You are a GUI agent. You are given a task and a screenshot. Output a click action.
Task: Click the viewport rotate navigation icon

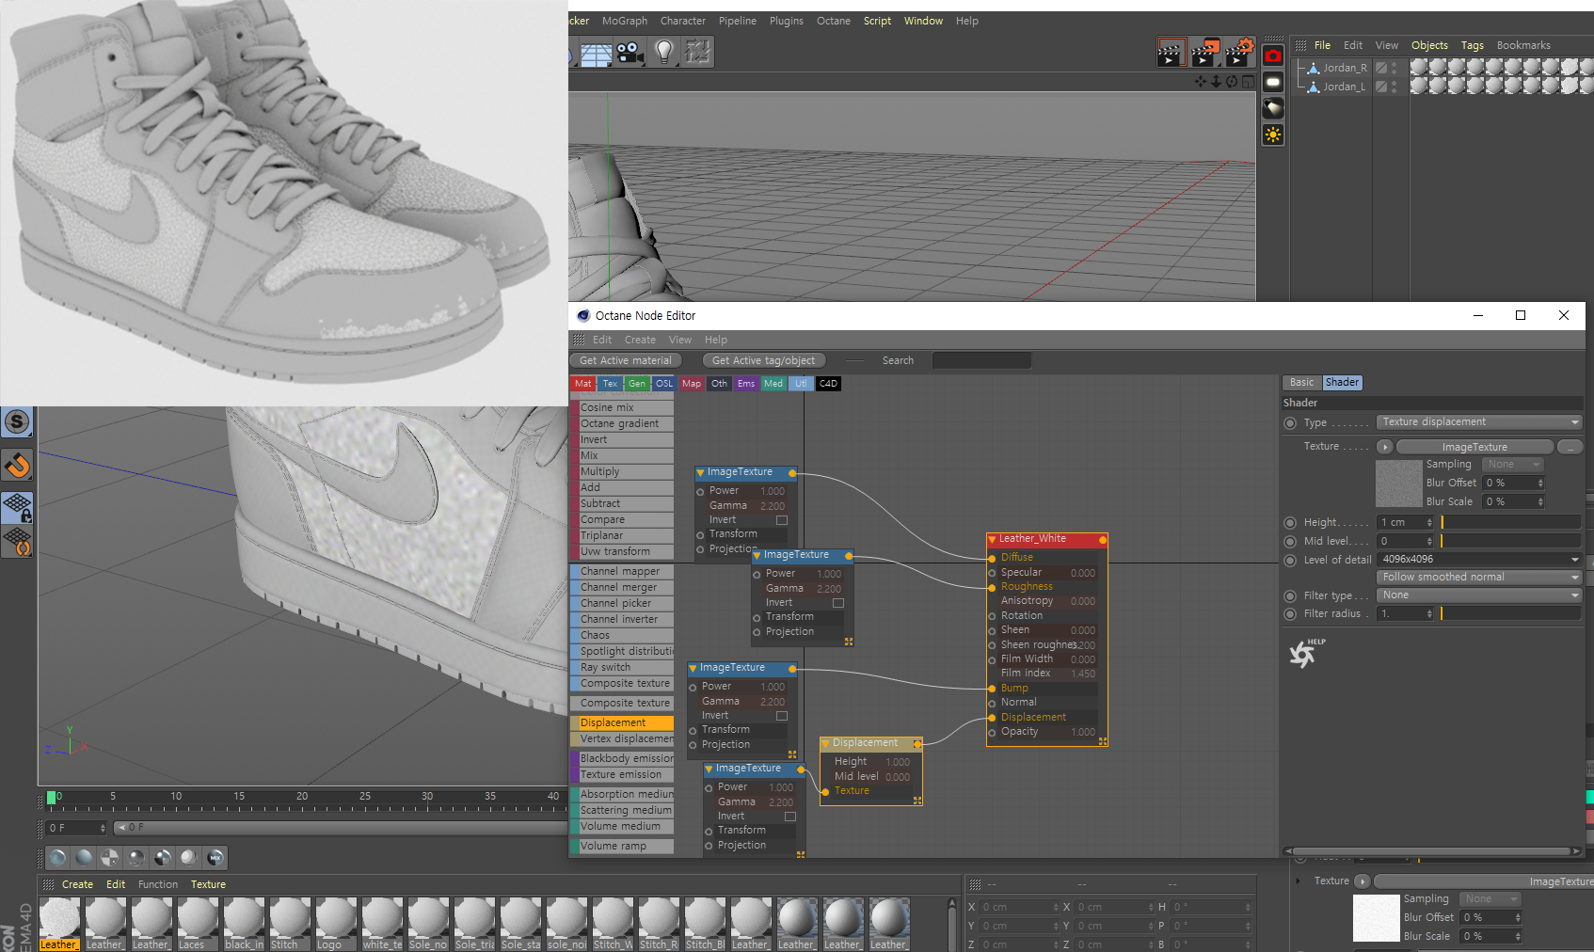(1232, 82)
